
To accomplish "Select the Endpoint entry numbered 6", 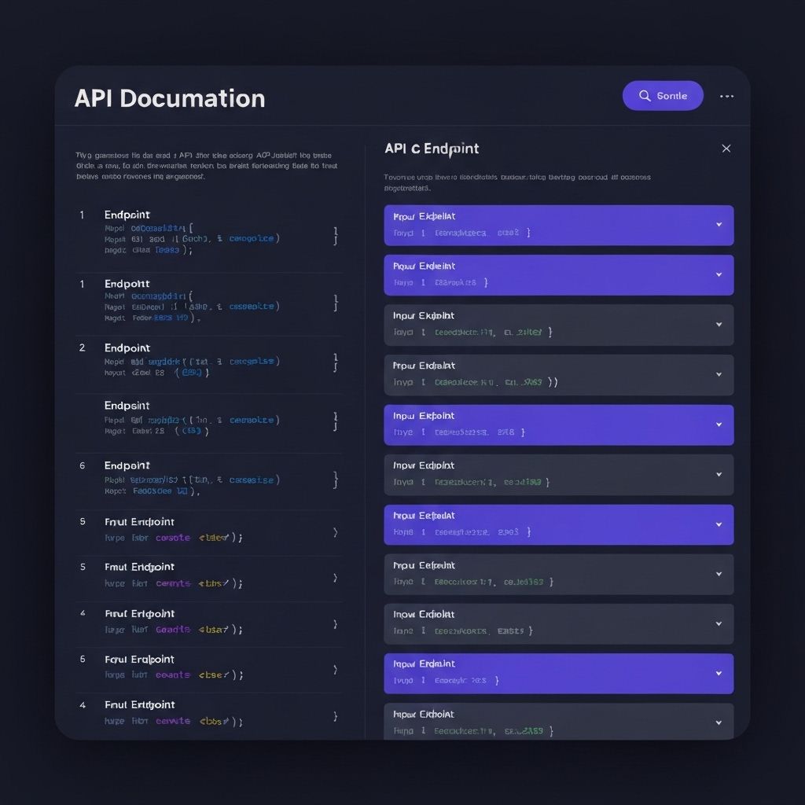I will tap(127, 465).
